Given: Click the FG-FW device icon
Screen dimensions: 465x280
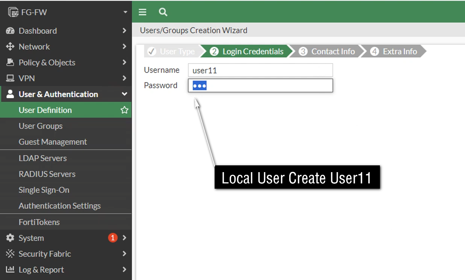Looking at the screenshot, I should [13, 12].
